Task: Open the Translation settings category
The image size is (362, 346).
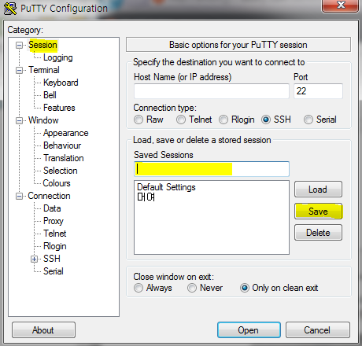Action: point(64,158)
